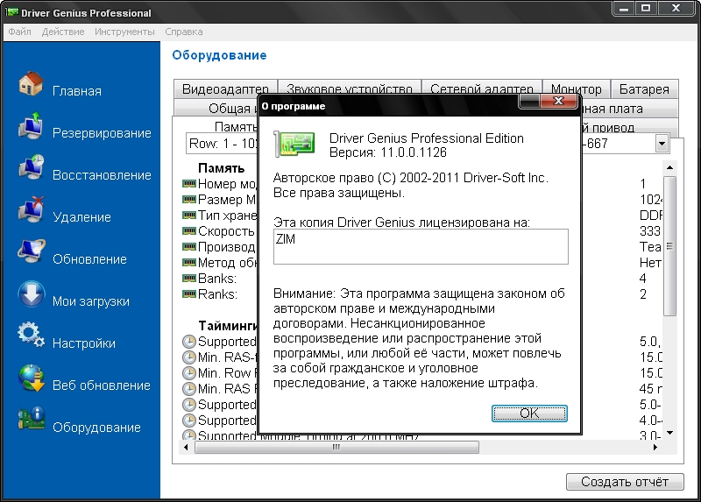Viewport: 701px width, 502px height.
Task: Select the Главная sidebar label
Action: (77, 91)
